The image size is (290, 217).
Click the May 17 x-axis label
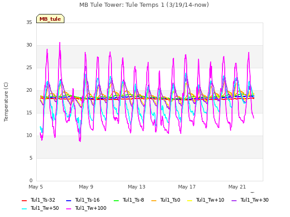click(187, 187)
